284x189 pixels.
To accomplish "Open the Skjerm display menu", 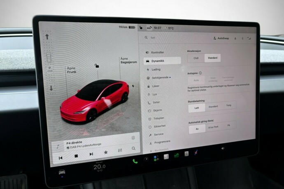I will point(155,111).
